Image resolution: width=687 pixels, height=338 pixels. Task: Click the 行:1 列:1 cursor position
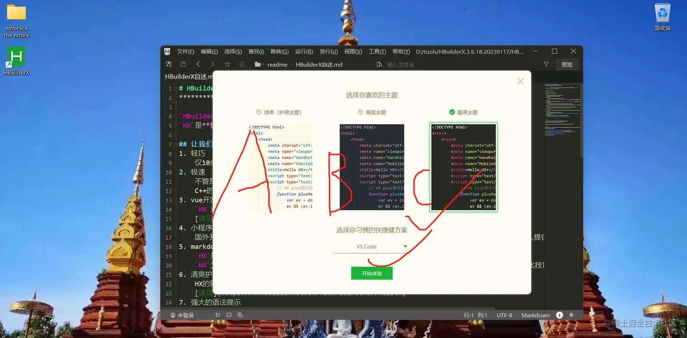tap(475, 315)
